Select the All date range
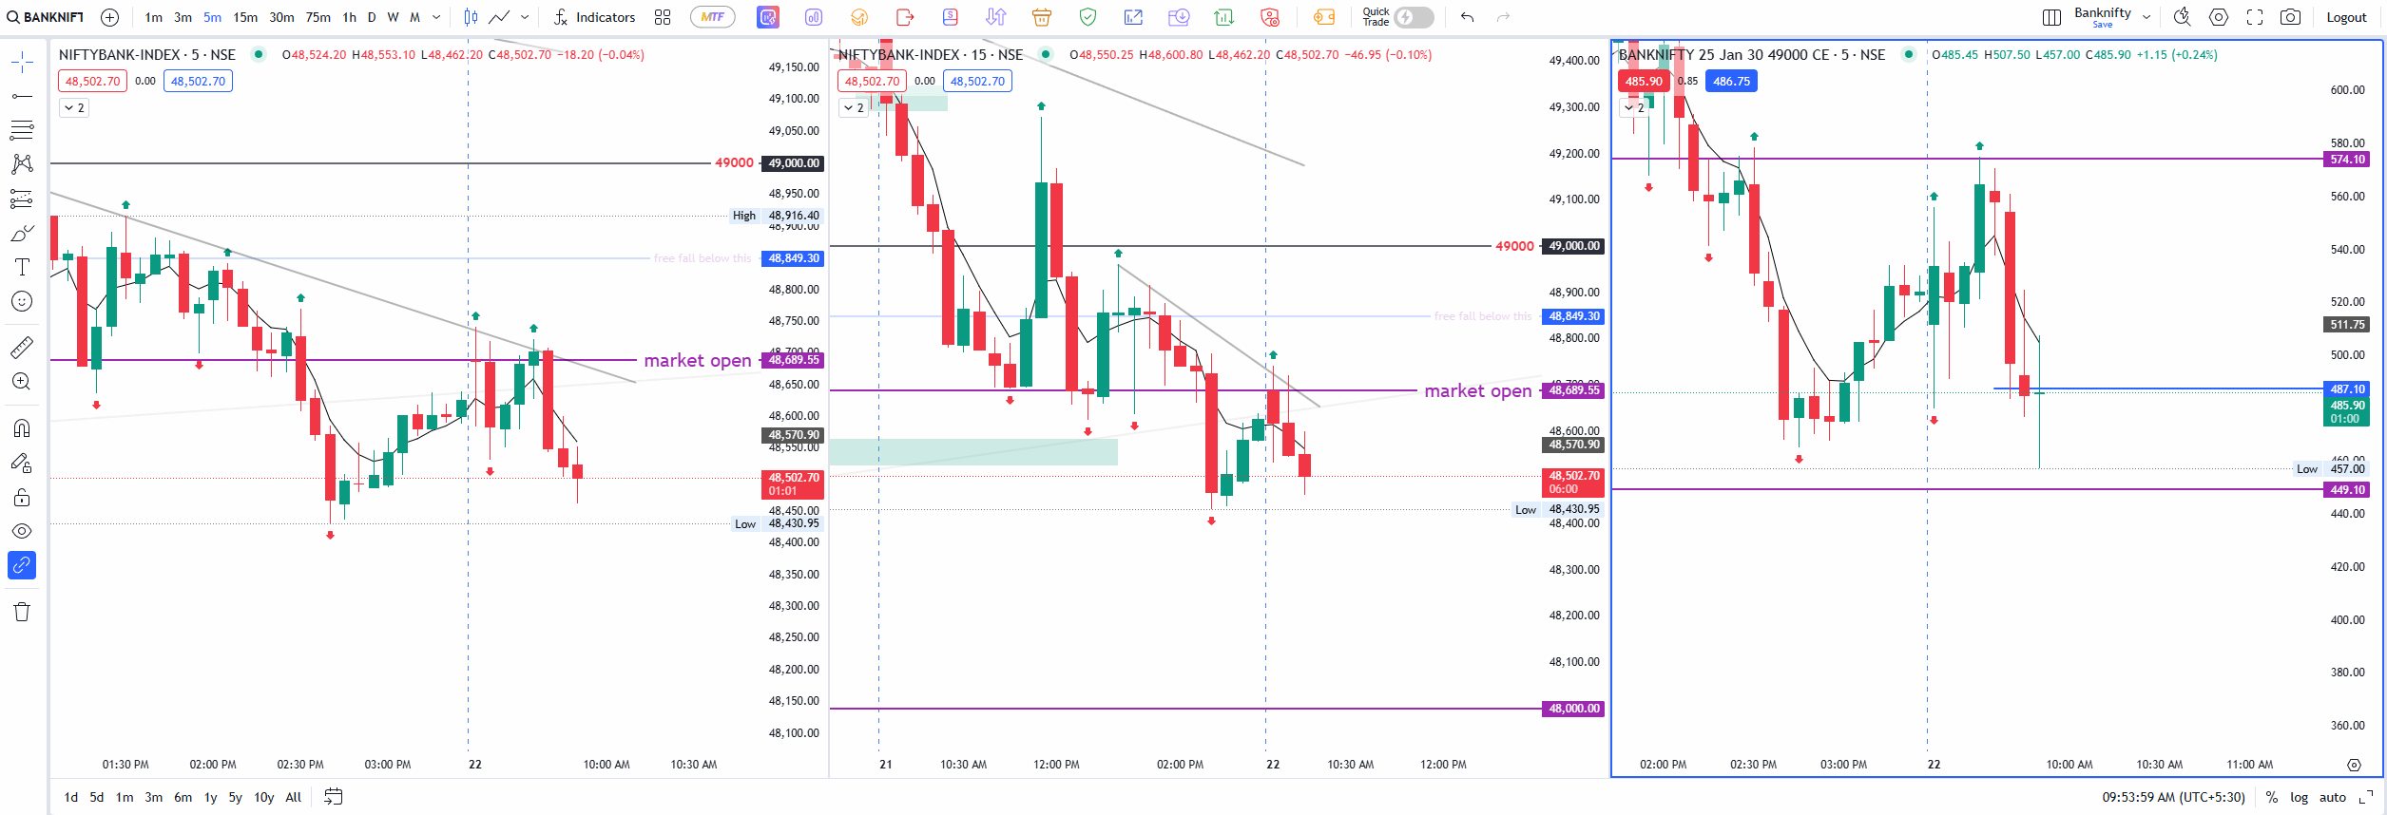Viewport: 2387px width, 815px height. coord(294,797)
